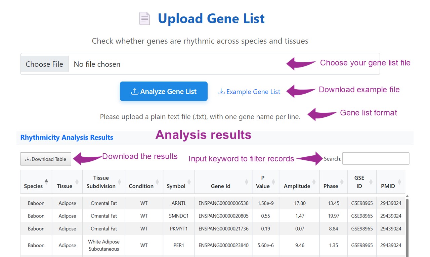The height and width of the screenshot is (257, 430).
Task: Select the ARNTL gene row cell
Action: point(178,203)
